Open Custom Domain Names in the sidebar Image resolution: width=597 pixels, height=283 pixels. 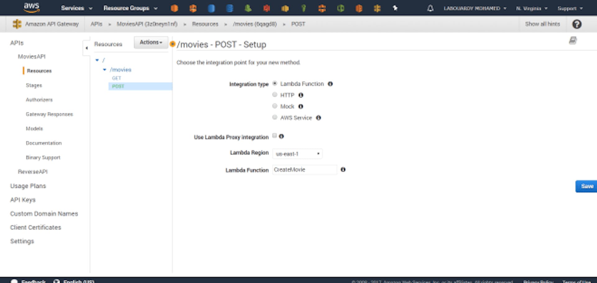44,214
